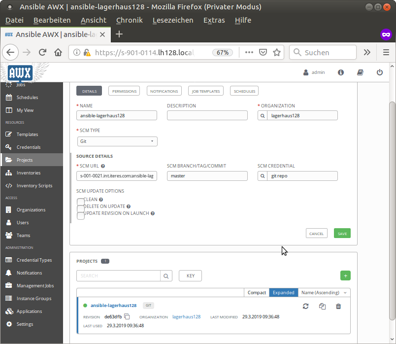Screen dimensions: 396x344
Task: Open Teams in the sidebar
Action: (x=23, y=235)
